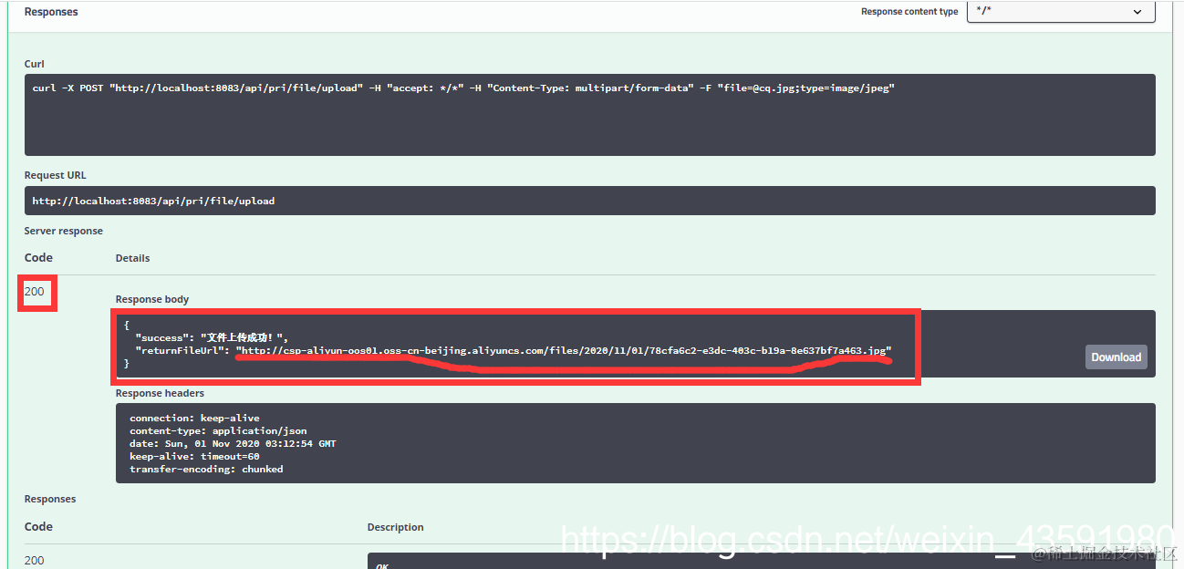1184x569 pixels.
Task: Click the 200 code in bottom responses table
Action: pos(34,560)
